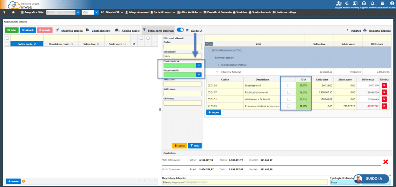Click the blue Modelli button
The height and width of the screenshot is (187, 396).
[28, 30]
